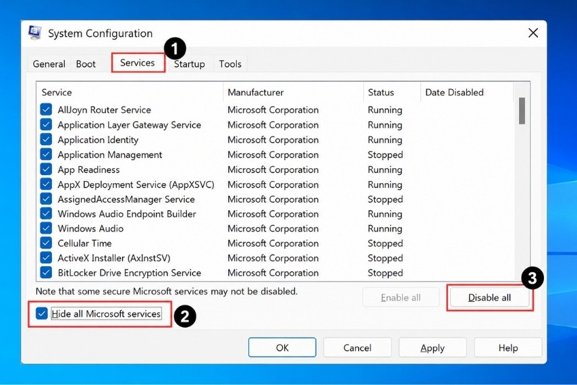The width and height of the screenshot is (577, 385).
Task: Select AppX Deployment Service (AppXSVC) name
Action: point(136,184)
